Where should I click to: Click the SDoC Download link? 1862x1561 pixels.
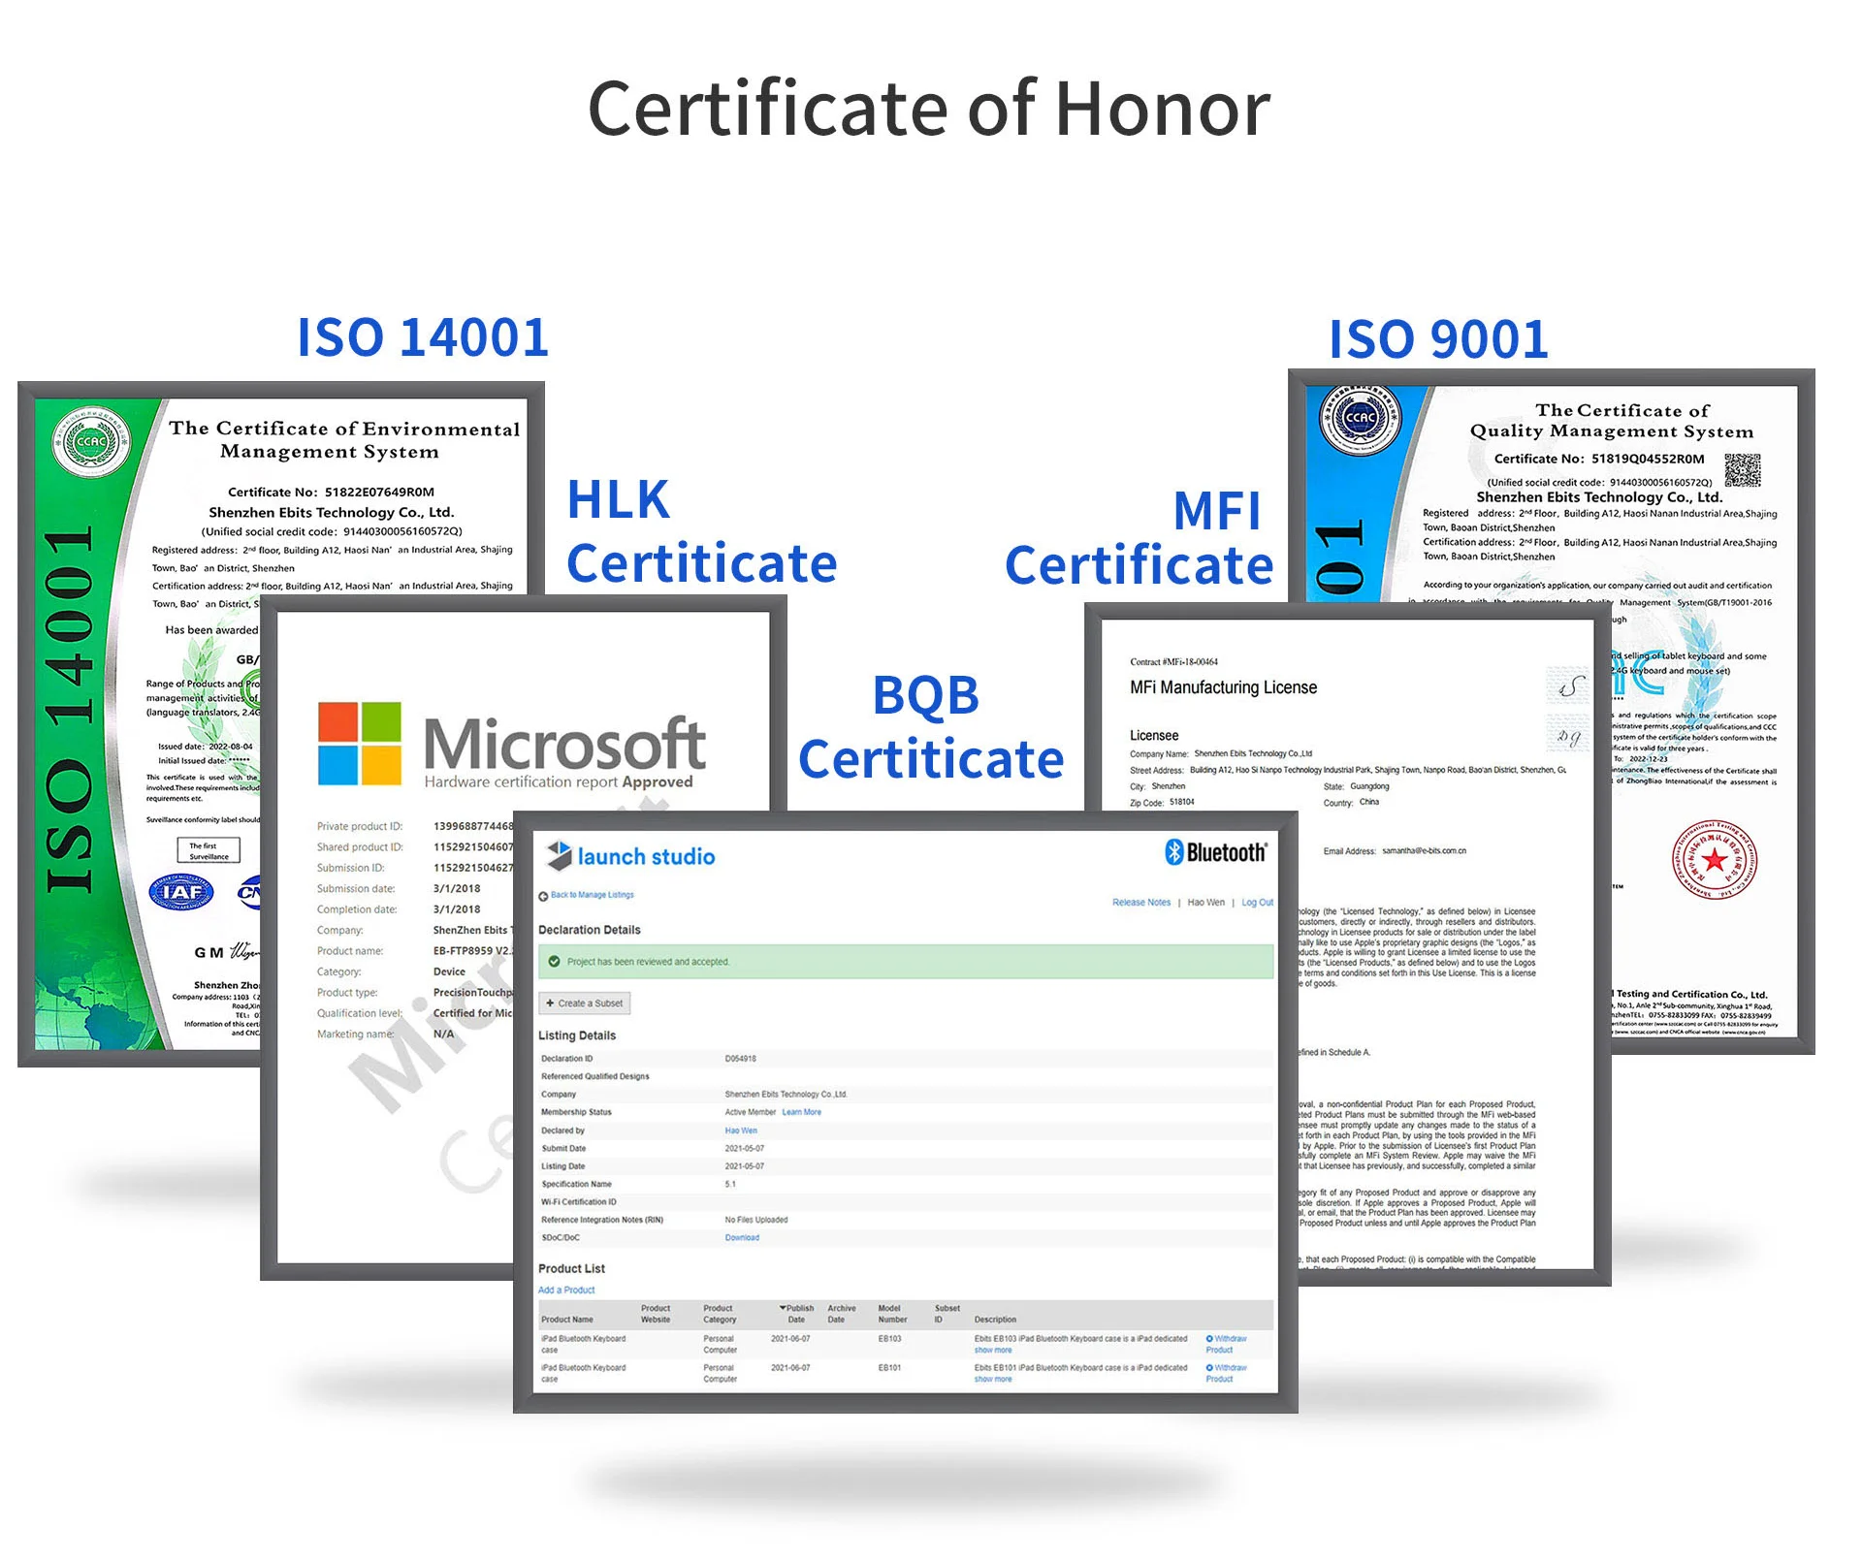(x=742, y=1238)
